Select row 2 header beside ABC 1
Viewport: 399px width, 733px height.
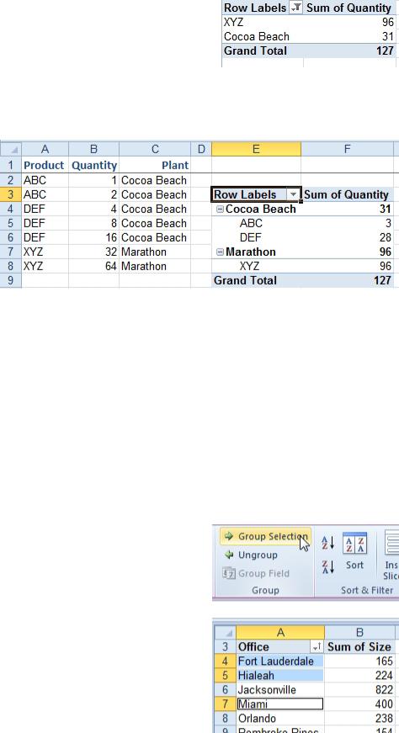[x=10, y=180]
